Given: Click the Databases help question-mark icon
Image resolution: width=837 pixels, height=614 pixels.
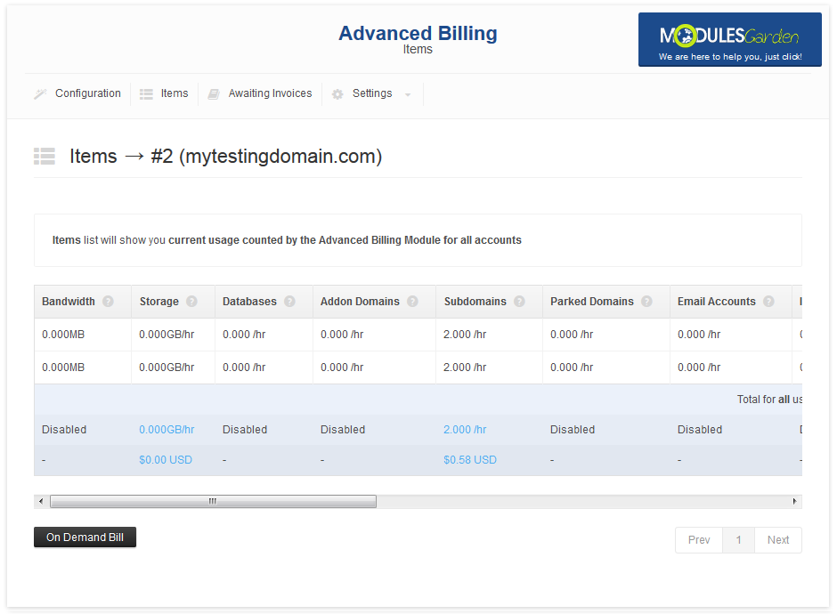Looking at the screenshot, I should 289,302.
